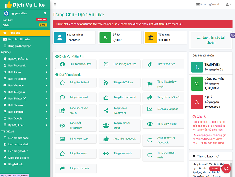The height and width of the screenshot is (177, 235).
Task: Open the user account dropdown in header
Action: pos(229,4)
